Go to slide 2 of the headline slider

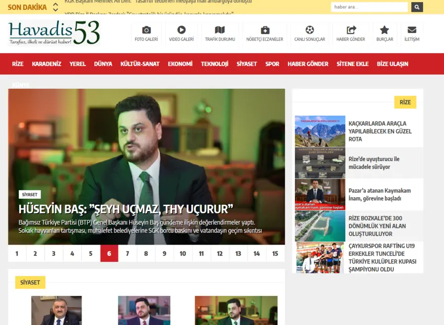pos(36,253)
